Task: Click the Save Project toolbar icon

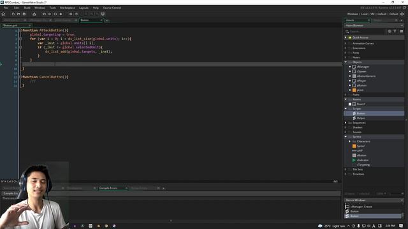Action: (24, 14)
